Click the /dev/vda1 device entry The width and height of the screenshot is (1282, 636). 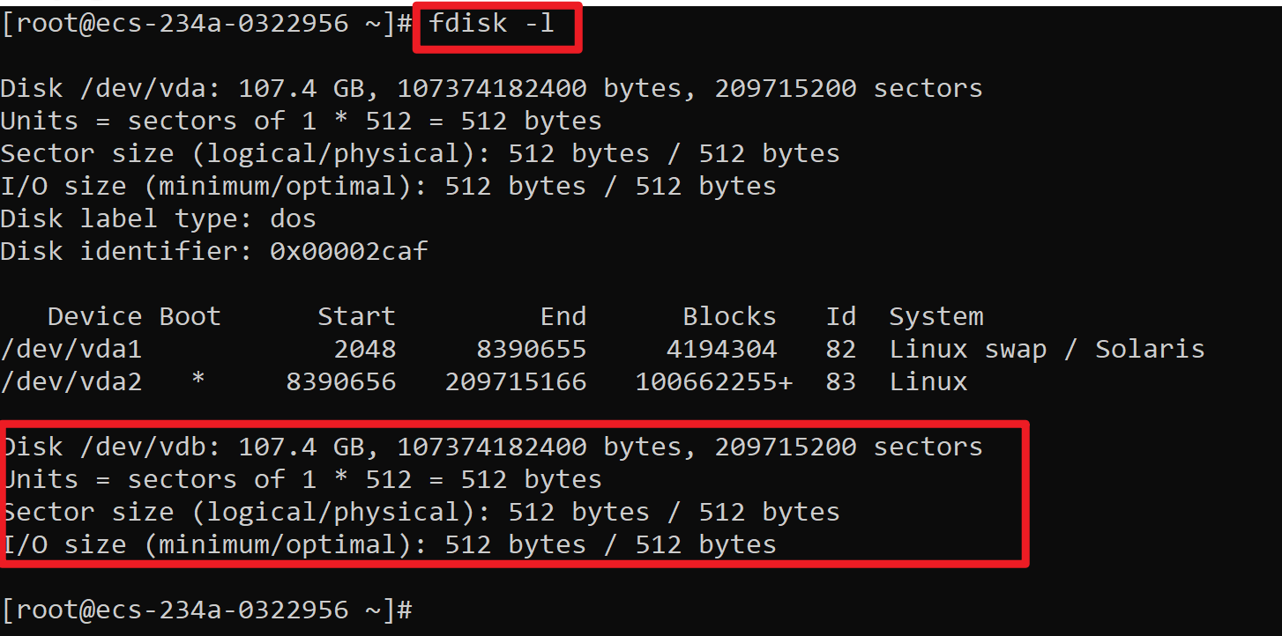click(71, 350)
